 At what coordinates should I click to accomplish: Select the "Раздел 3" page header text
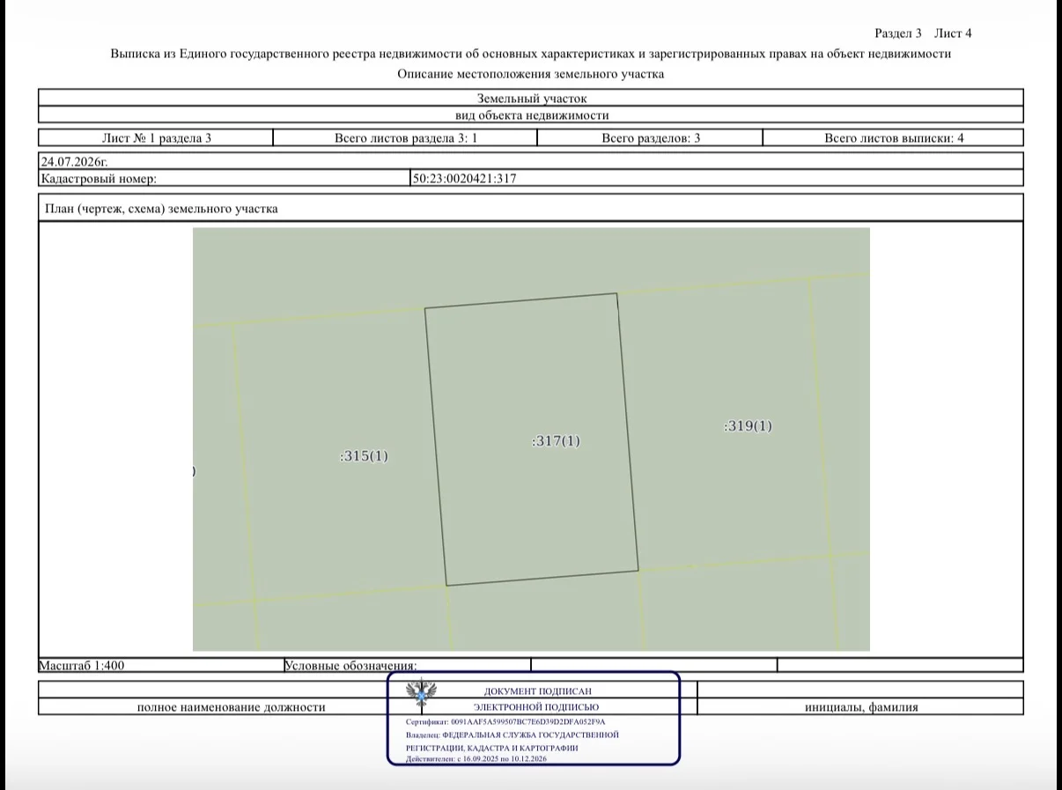coord(898,33)
